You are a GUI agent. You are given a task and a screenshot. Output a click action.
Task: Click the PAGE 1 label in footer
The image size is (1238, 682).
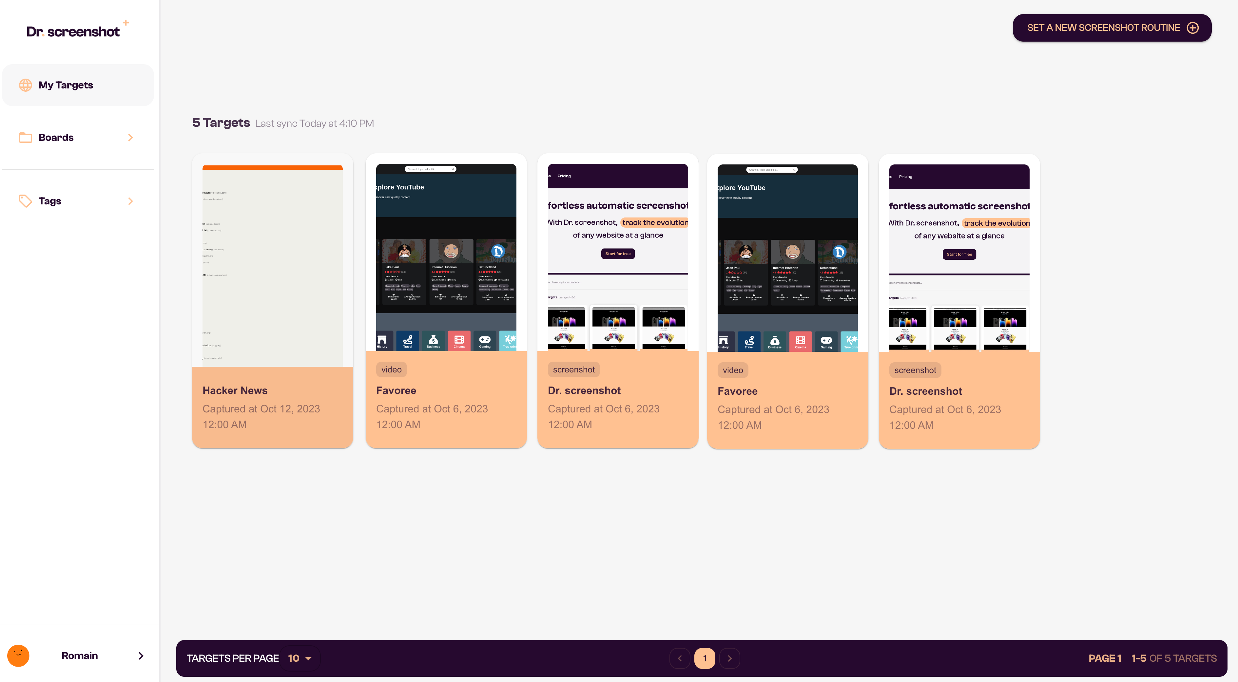(1104, 658)
